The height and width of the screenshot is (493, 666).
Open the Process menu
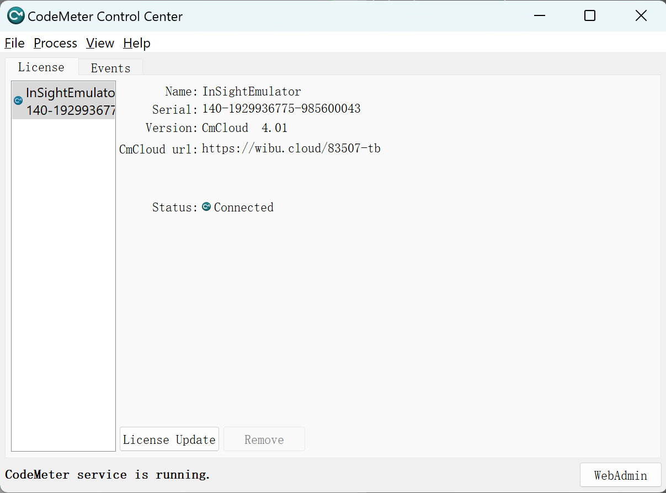point(55,43)
